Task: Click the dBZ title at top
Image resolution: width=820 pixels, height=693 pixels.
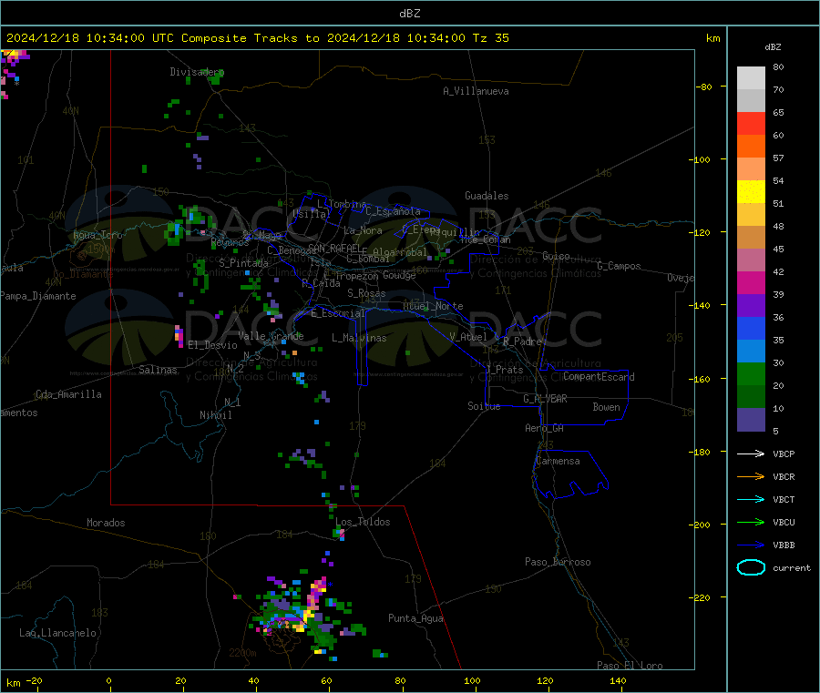Action: (x=409, y=14)
